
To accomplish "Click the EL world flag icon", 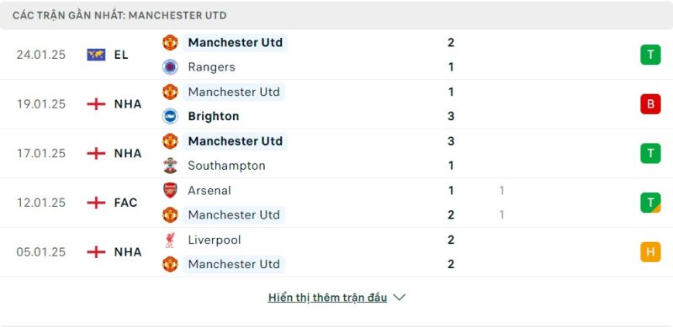I will (x=96, y=55).
